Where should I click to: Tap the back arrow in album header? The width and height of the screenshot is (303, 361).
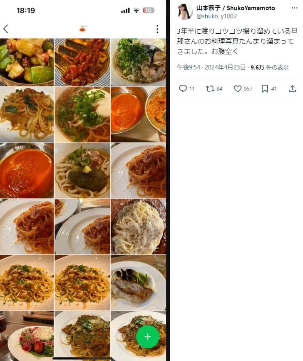(x=6, y=29)
